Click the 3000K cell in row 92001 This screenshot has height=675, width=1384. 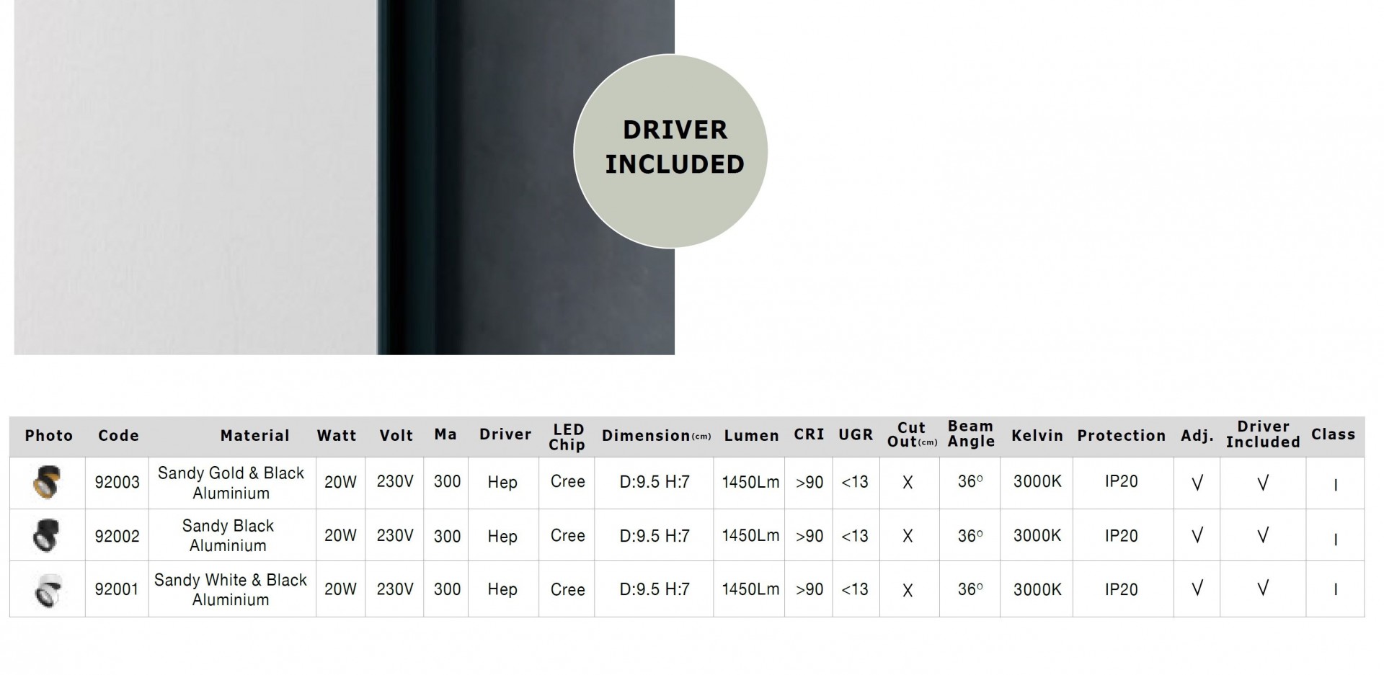click(x=1037, y=589)
